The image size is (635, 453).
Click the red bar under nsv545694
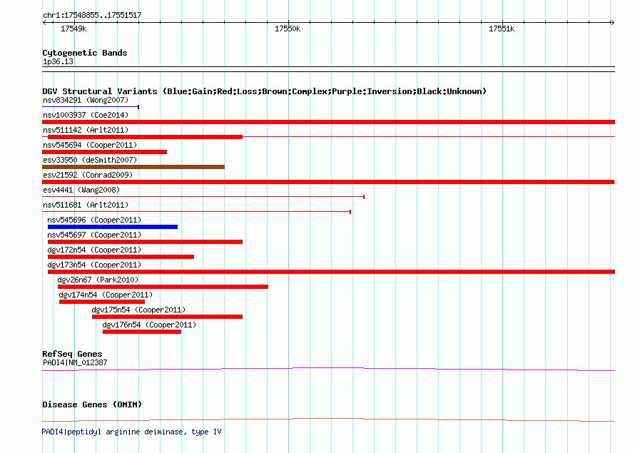(104, 152)
